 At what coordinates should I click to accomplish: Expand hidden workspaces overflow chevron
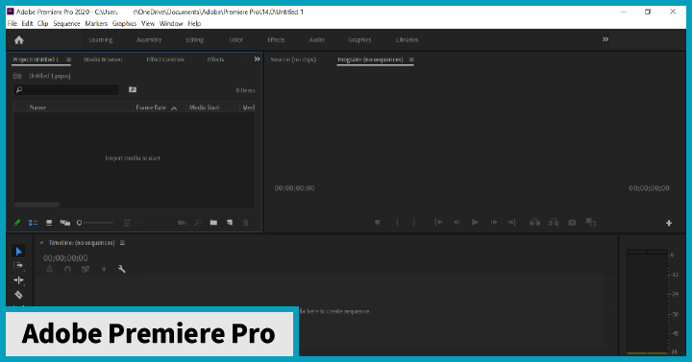click(605, 39)
